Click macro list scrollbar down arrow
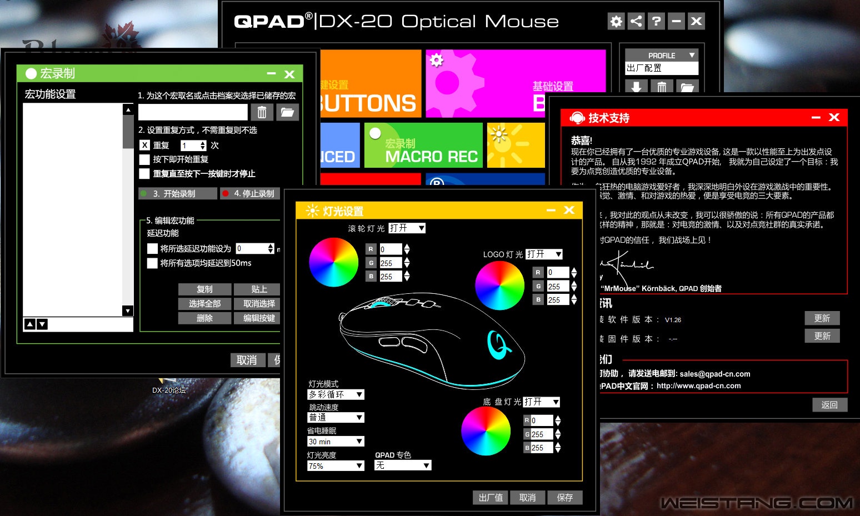Screen dimensions: 860x516 click(128, 311)
